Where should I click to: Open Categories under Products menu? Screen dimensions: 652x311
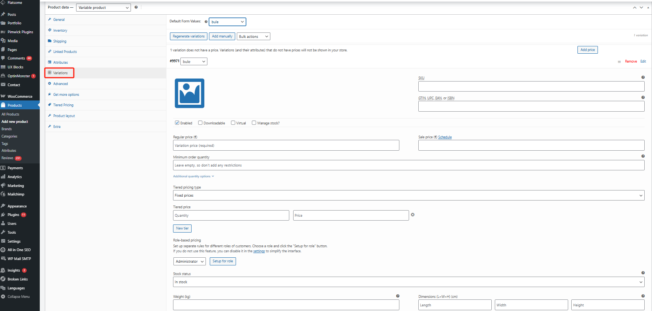point(9,136)
